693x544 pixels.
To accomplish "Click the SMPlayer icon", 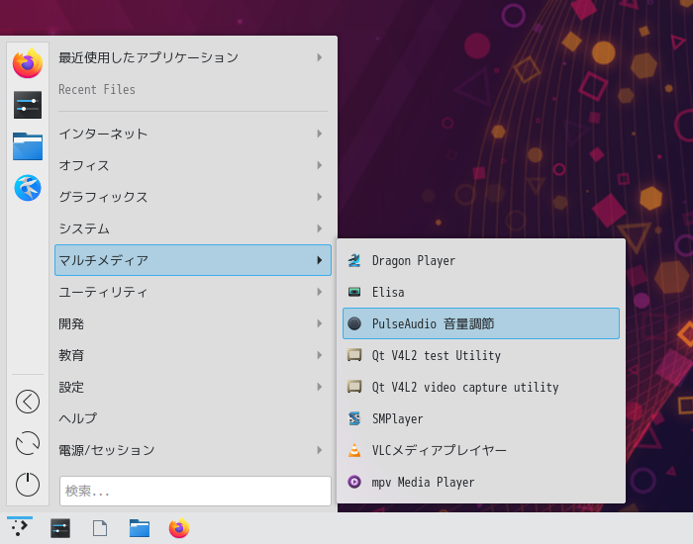I will 354,418.
